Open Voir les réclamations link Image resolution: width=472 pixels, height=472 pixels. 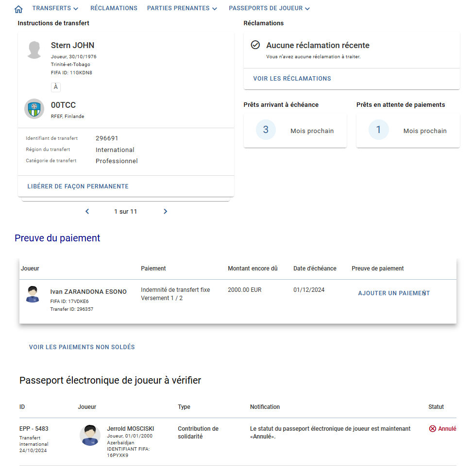292,79
